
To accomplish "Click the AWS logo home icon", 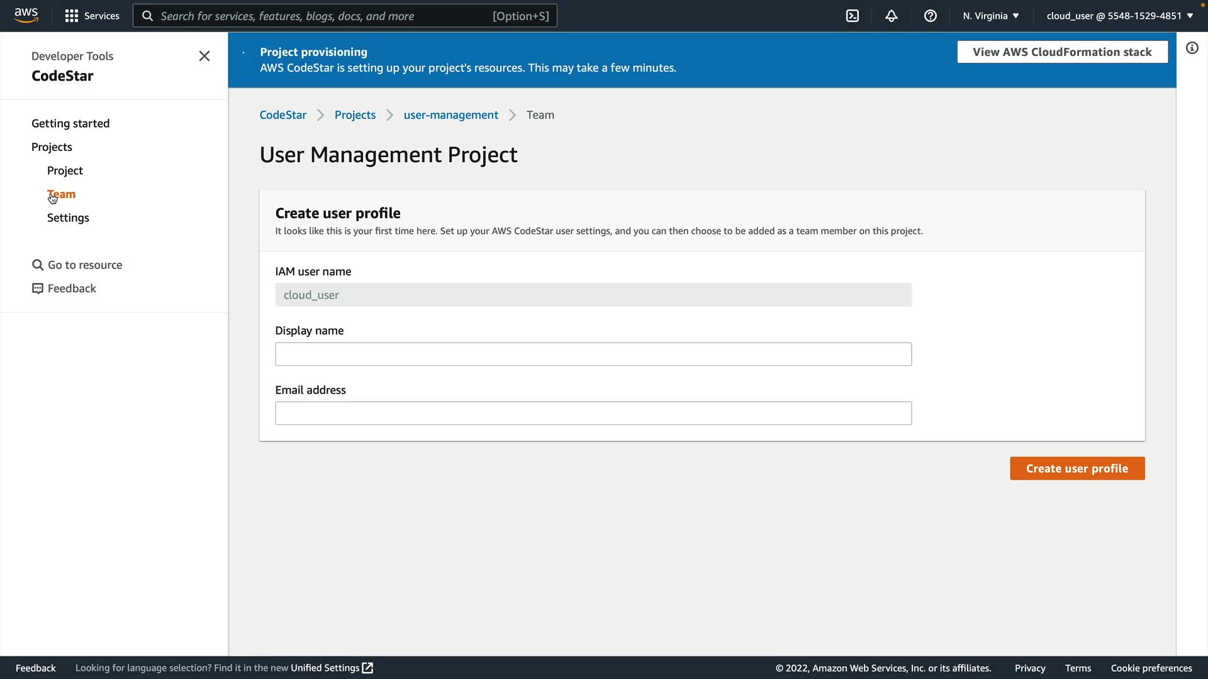I will point(26,15).
